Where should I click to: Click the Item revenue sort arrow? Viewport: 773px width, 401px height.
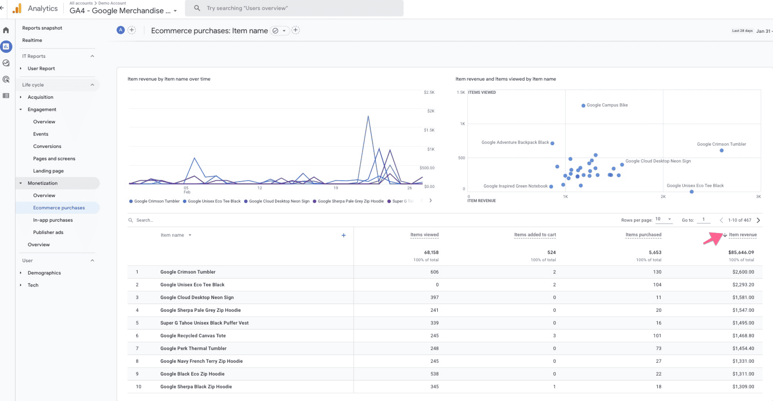tap(725, 235)
